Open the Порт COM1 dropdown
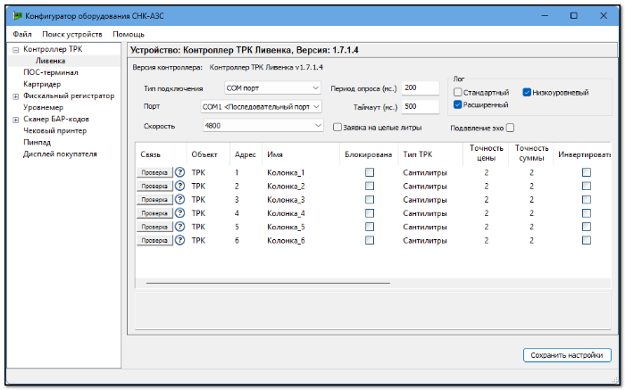Image resolution: width=625 pixels, height=390 pixels. click(261, 107)
